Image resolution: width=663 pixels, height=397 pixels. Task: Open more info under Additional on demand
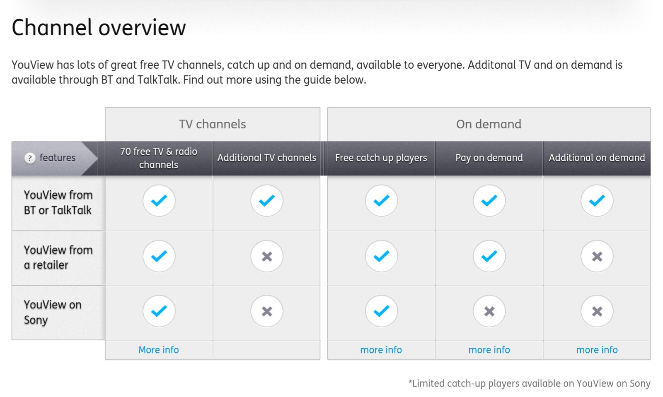597,350
